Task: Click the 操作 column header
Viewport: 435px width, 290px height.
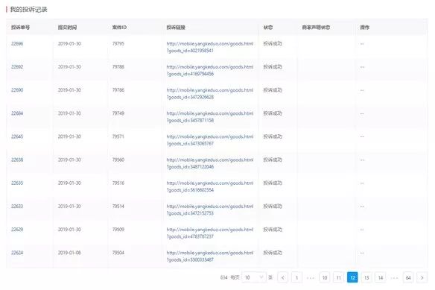Action: click(364, 28)
